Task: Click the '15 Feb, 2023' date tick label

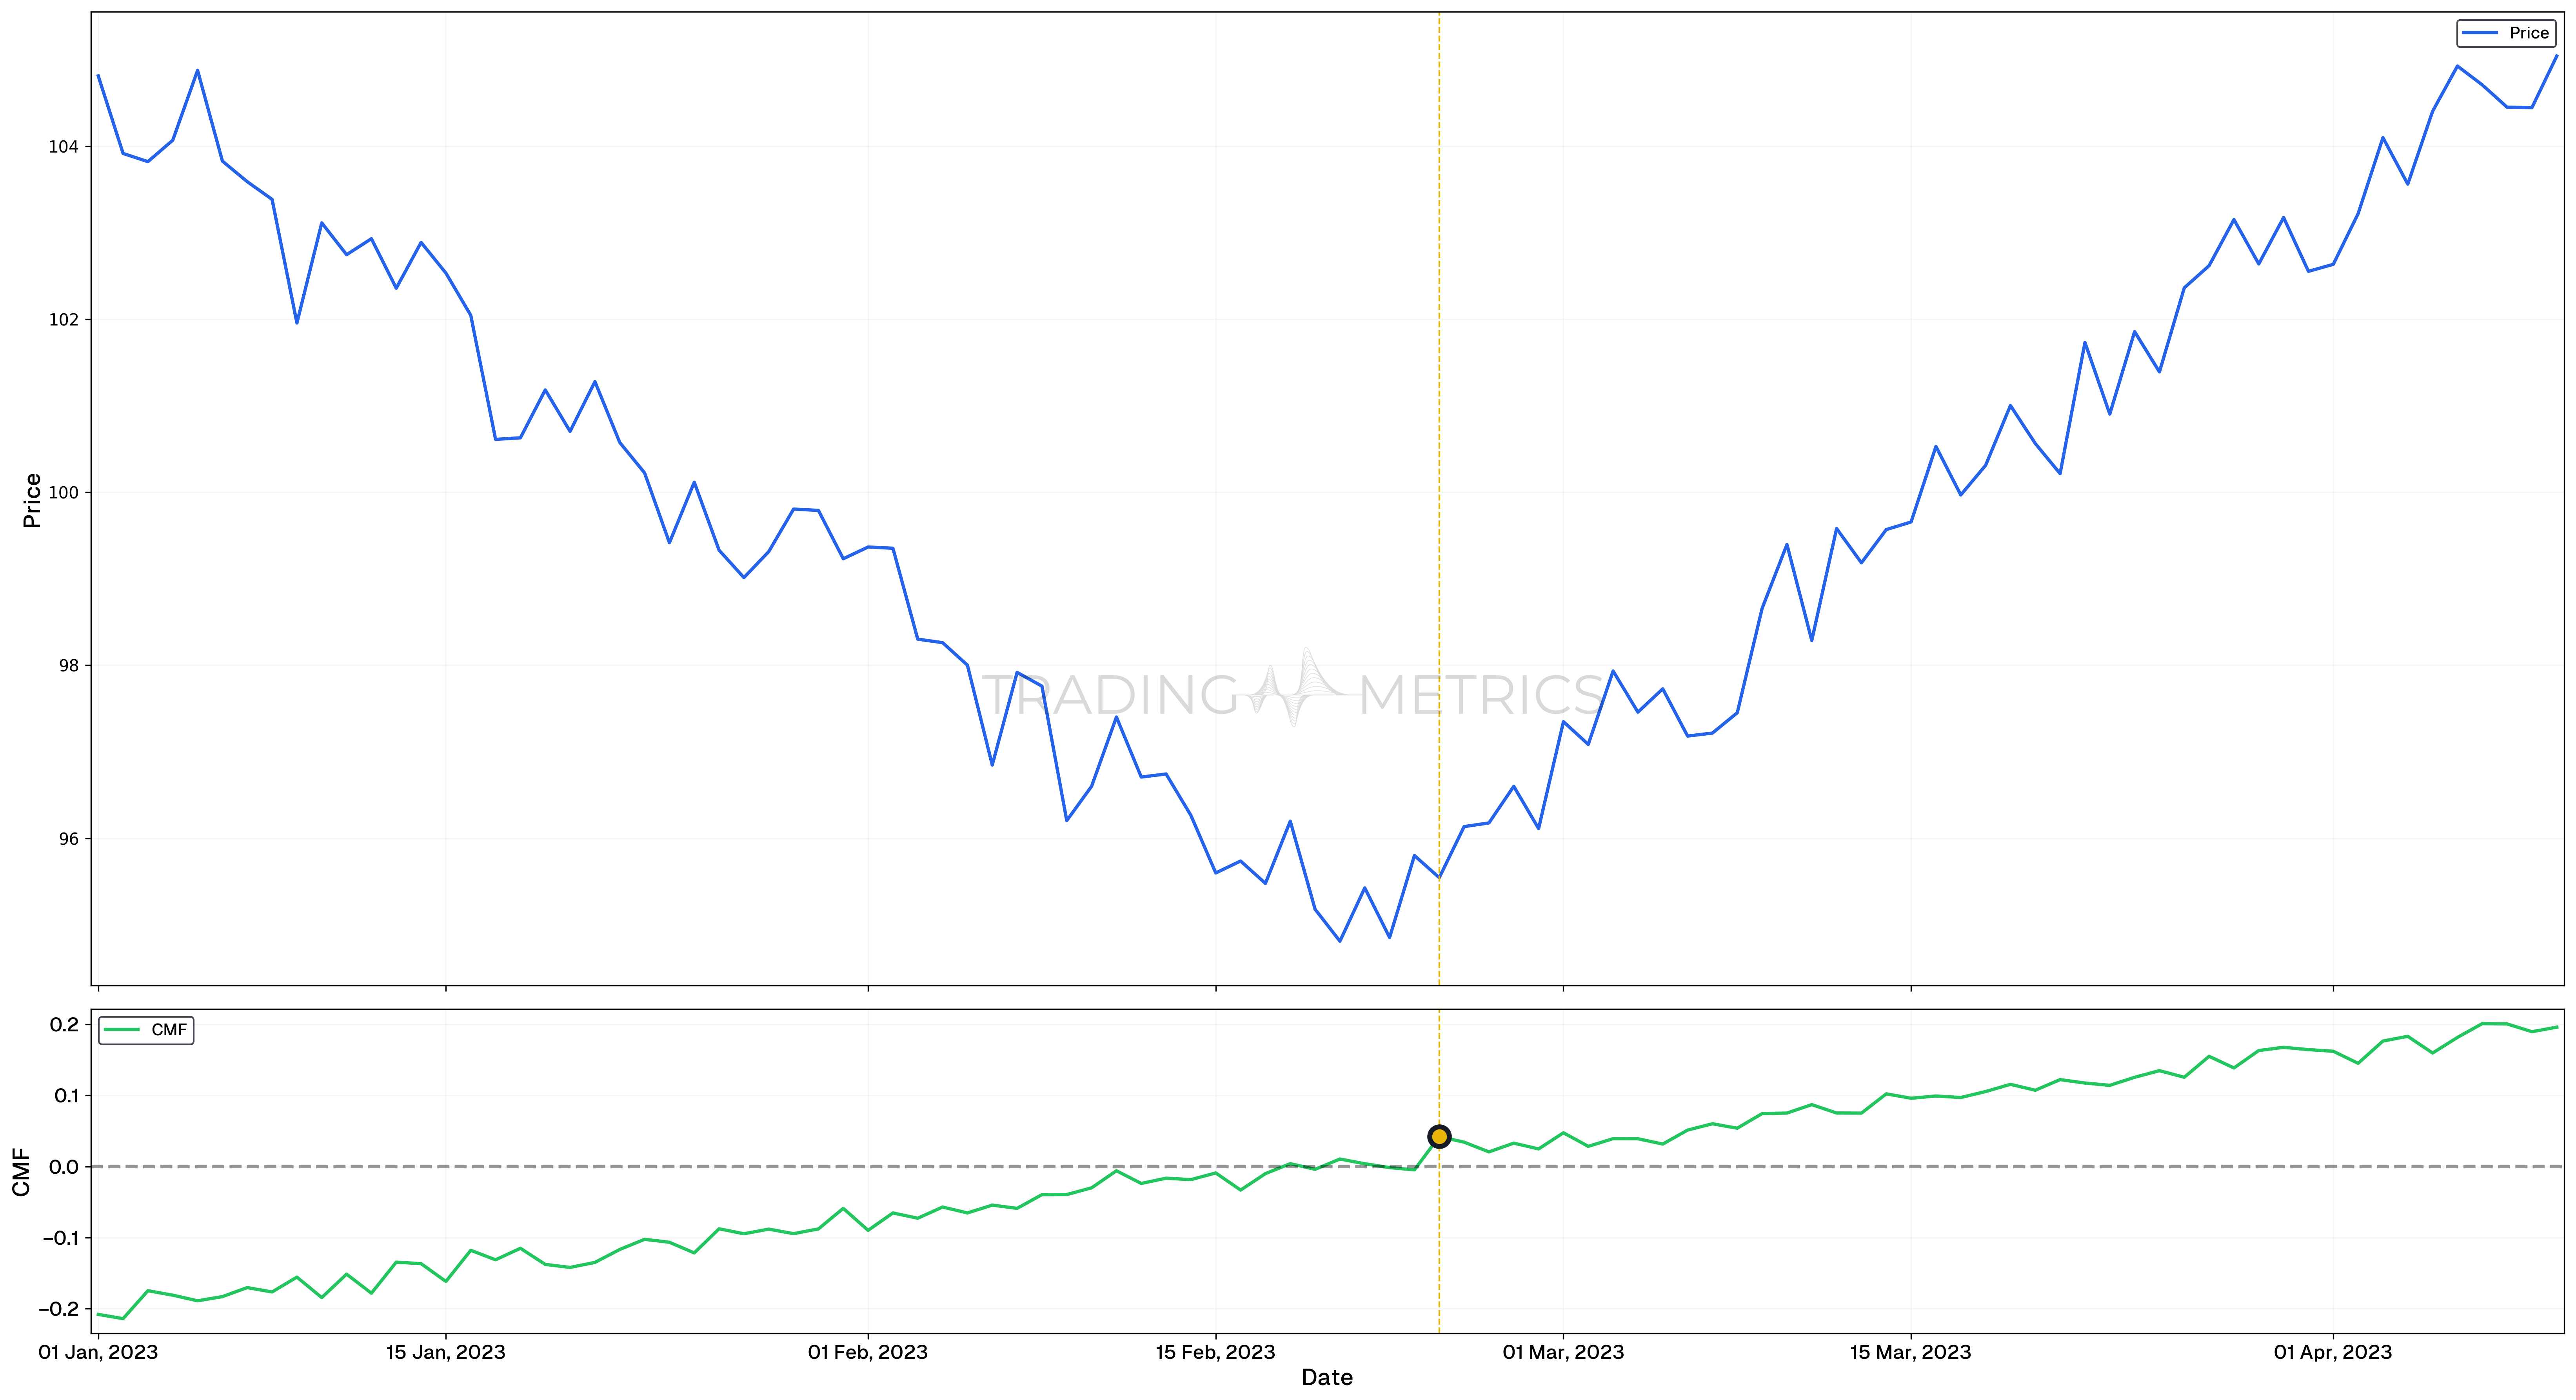Action: point(1215,1352)
